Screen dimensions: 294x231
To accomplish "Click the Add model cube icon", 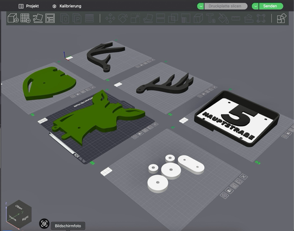I will (x=13, y=18).
